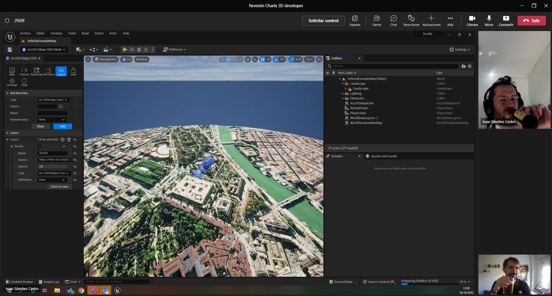Toggle Teams camera on or off
Image resolution: width=552 pixels, height=296 pixels.
click(x=472, y=20)
